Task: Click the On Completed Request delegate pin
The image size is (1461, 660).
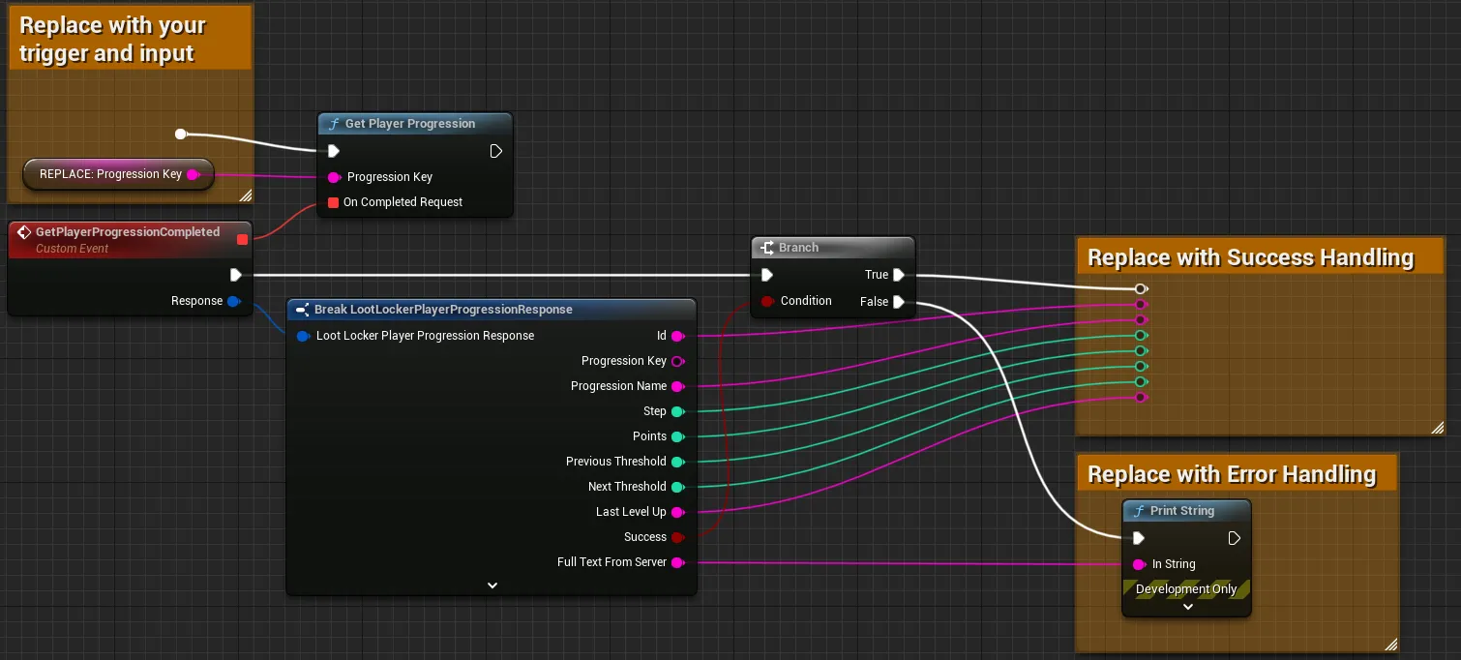Action: pos(334,202)
